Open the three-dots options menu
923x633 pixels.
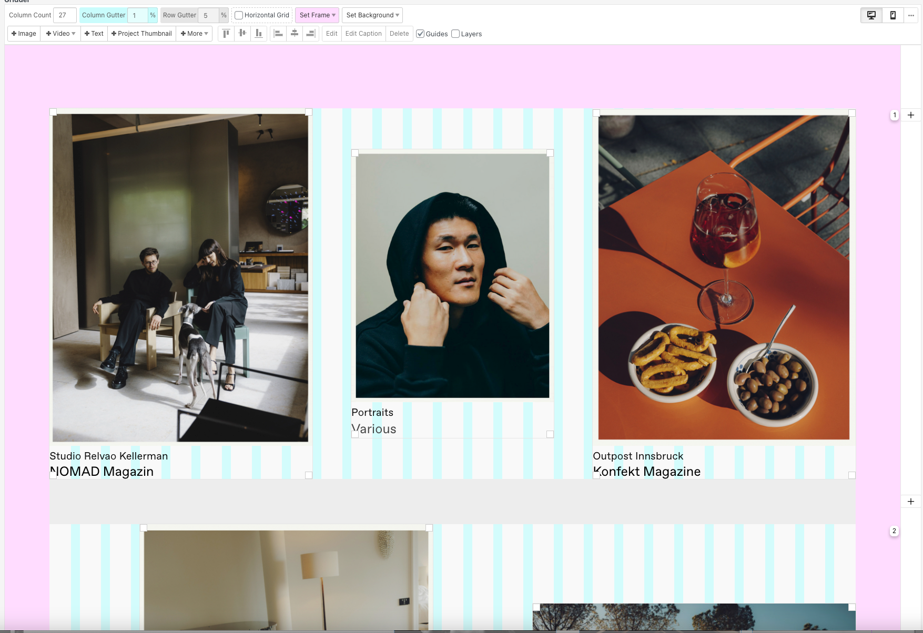[x=911, y=15]
